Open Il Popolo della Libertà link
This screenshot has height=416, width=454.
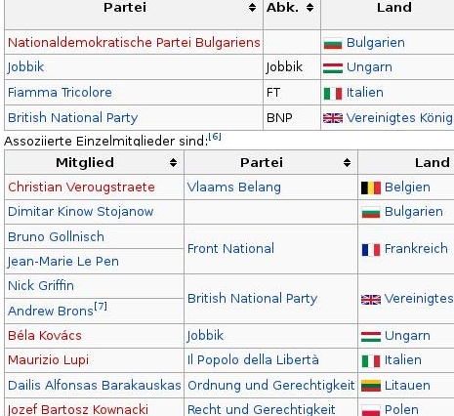(253, 360)
